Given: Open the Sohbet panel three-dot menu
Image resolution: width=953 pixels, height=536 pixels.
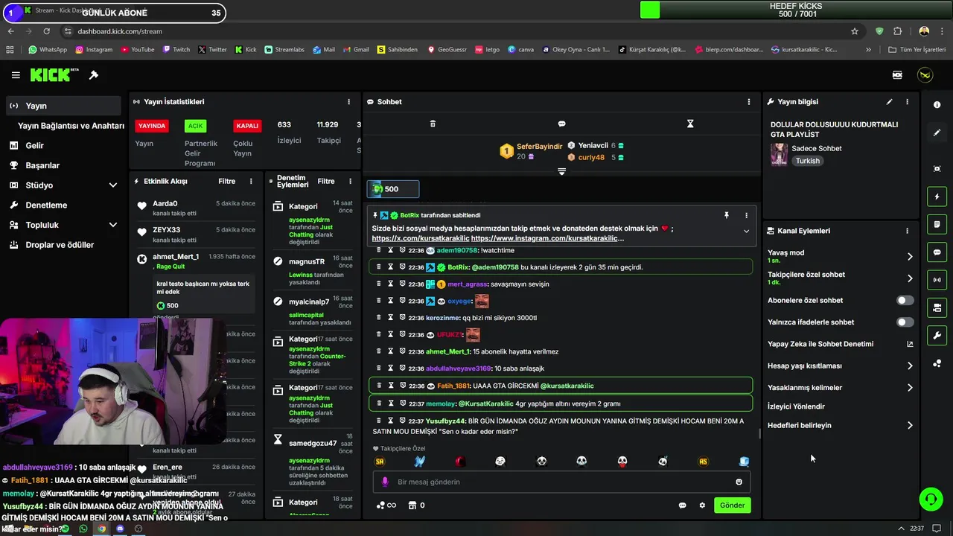Looking at the screenshot, I should [x=749, y=102].
